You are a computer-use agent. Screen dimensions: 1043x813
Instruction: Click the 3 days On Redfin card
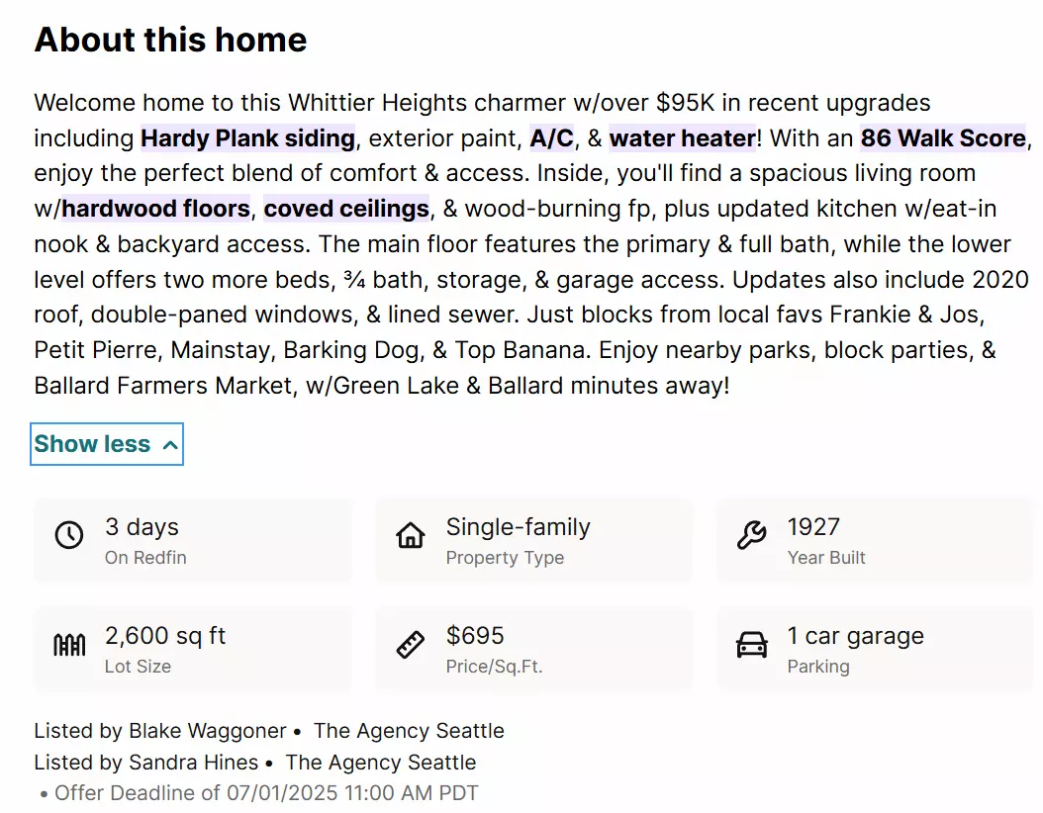(193, 541)
